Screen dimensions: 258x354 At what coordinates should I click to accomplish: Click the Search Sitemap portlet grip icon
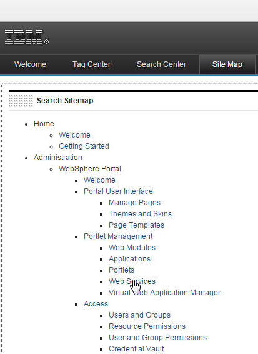tap(21, 101)
